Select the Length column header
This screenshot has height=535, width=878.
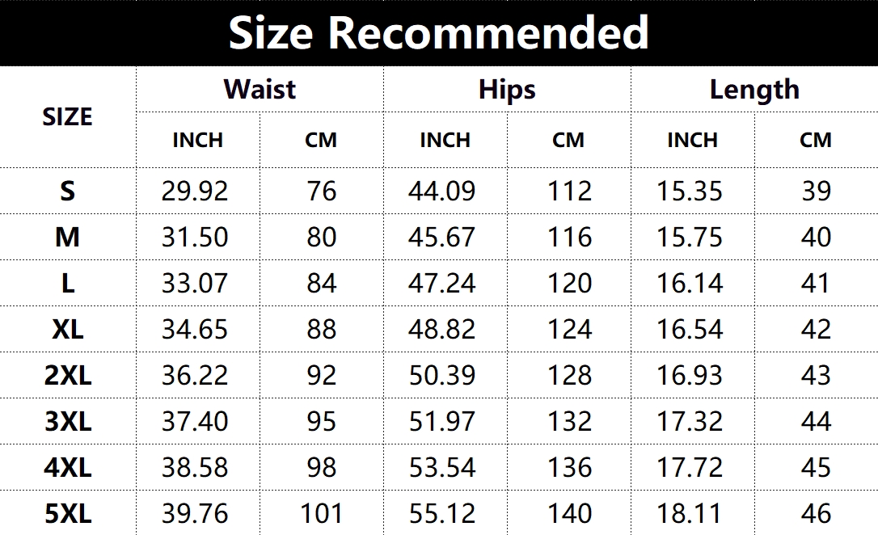tap(754, 89)
